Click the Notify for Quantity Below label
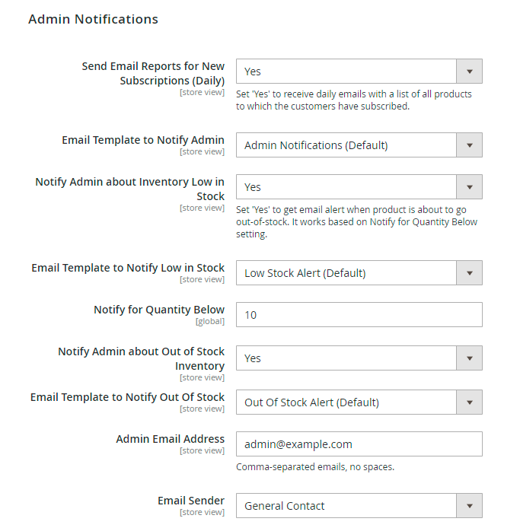 [x=159, y=310]
